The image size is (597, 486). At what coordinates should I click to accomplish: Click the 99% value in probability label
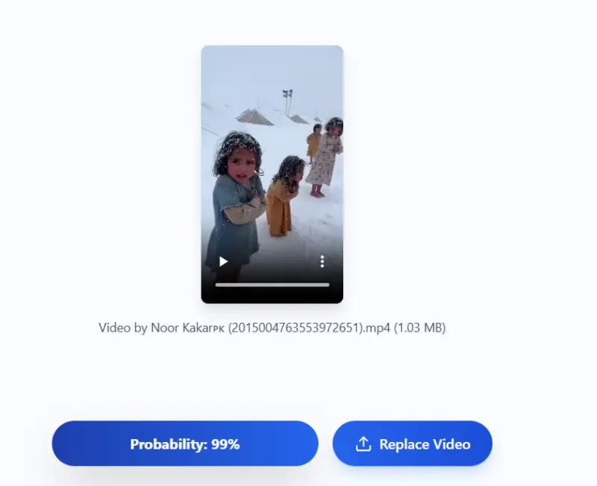point(225,444)
